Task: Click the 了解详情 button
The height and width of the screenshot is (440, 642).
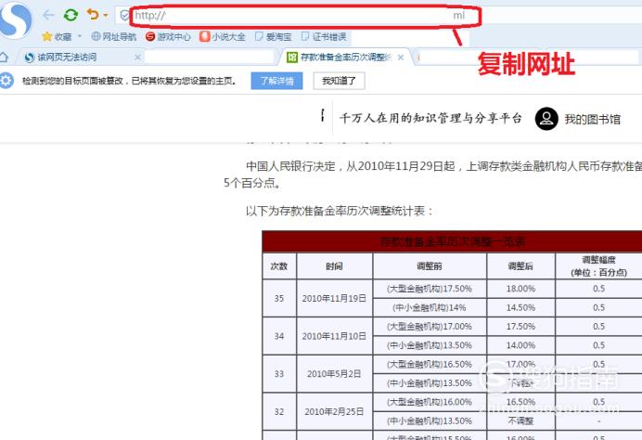Action: tap(276, 81)
